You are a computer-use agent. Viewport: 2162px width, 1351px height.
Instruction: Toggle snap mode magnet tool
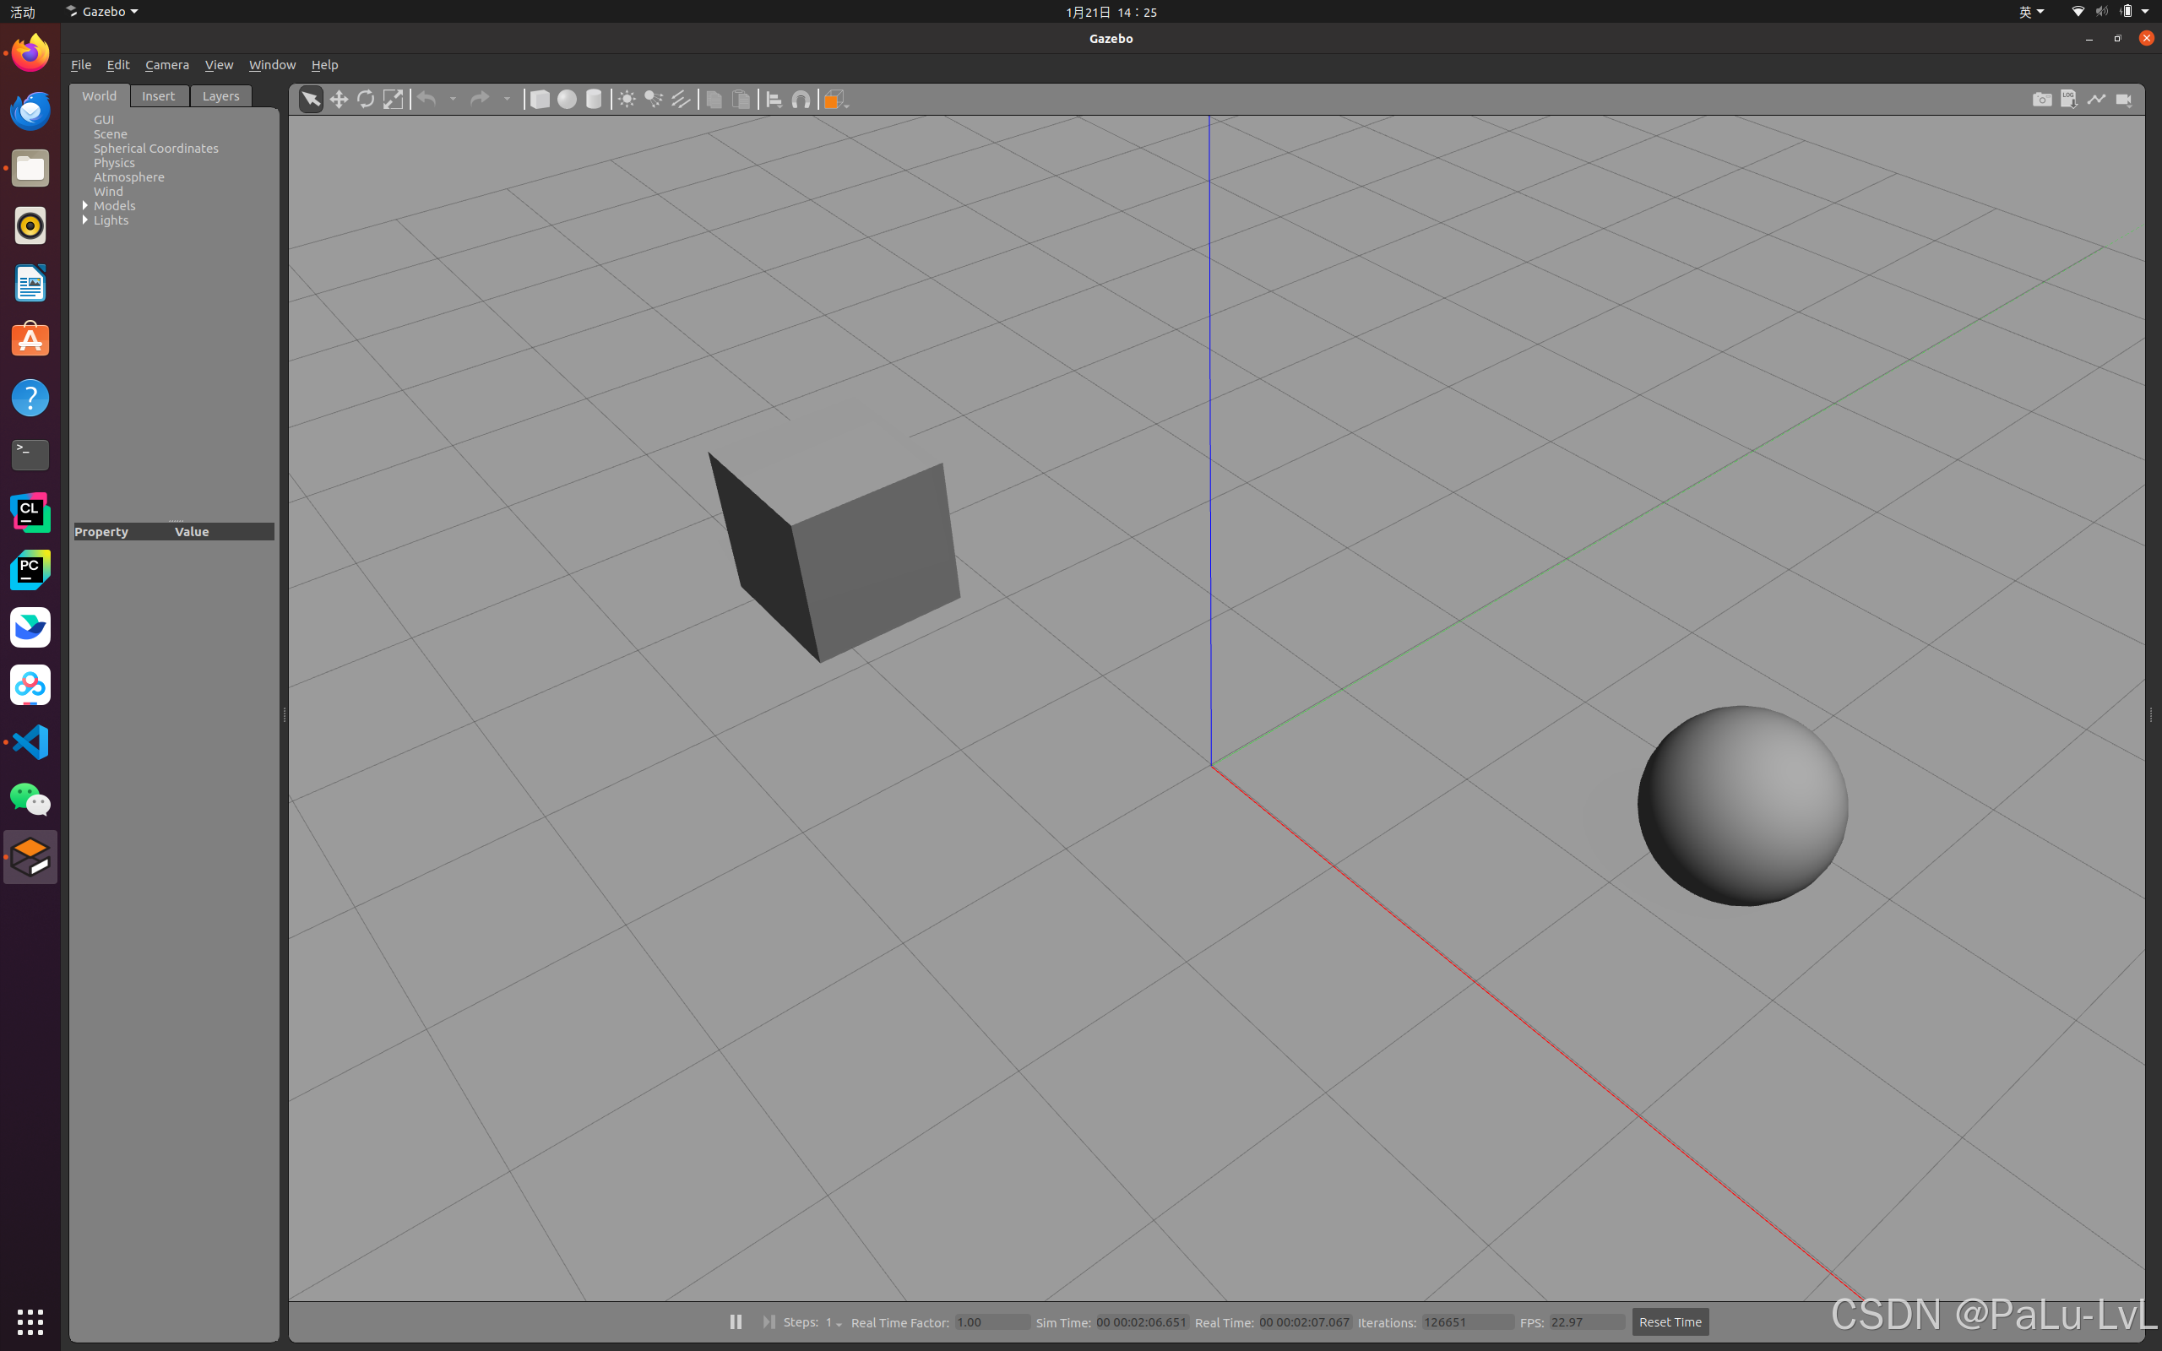pos(801,99)
